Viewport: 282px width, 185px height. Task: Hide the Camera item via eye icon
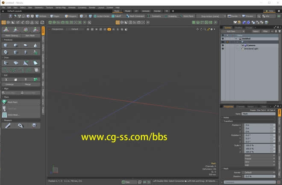(x=223, y=45)
